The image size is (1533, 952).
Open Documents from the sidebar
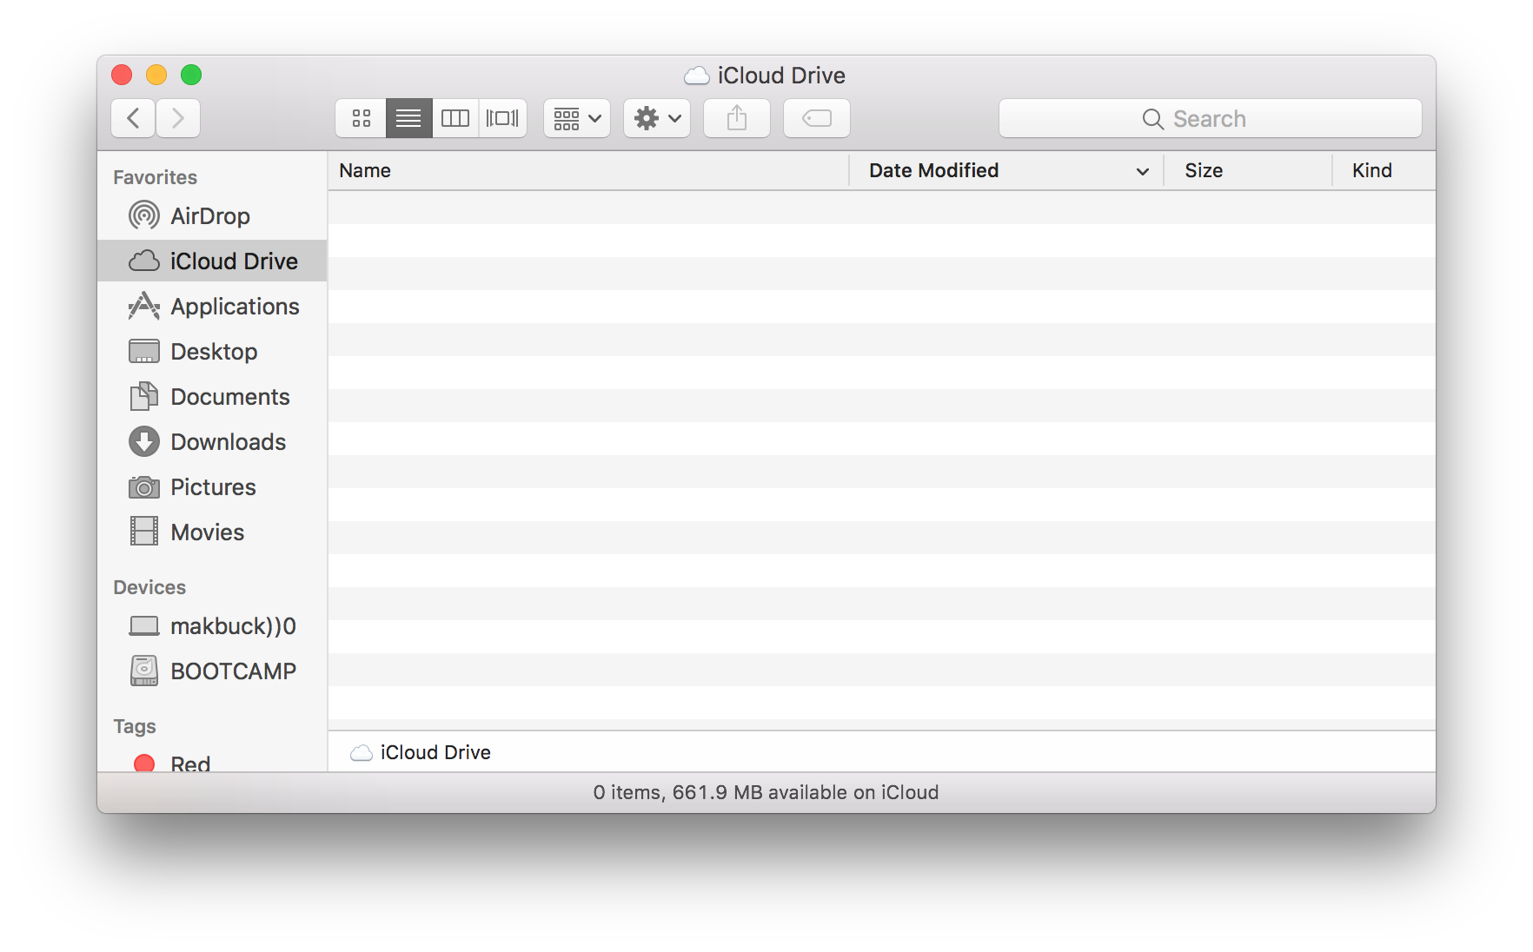coord(212,397)
